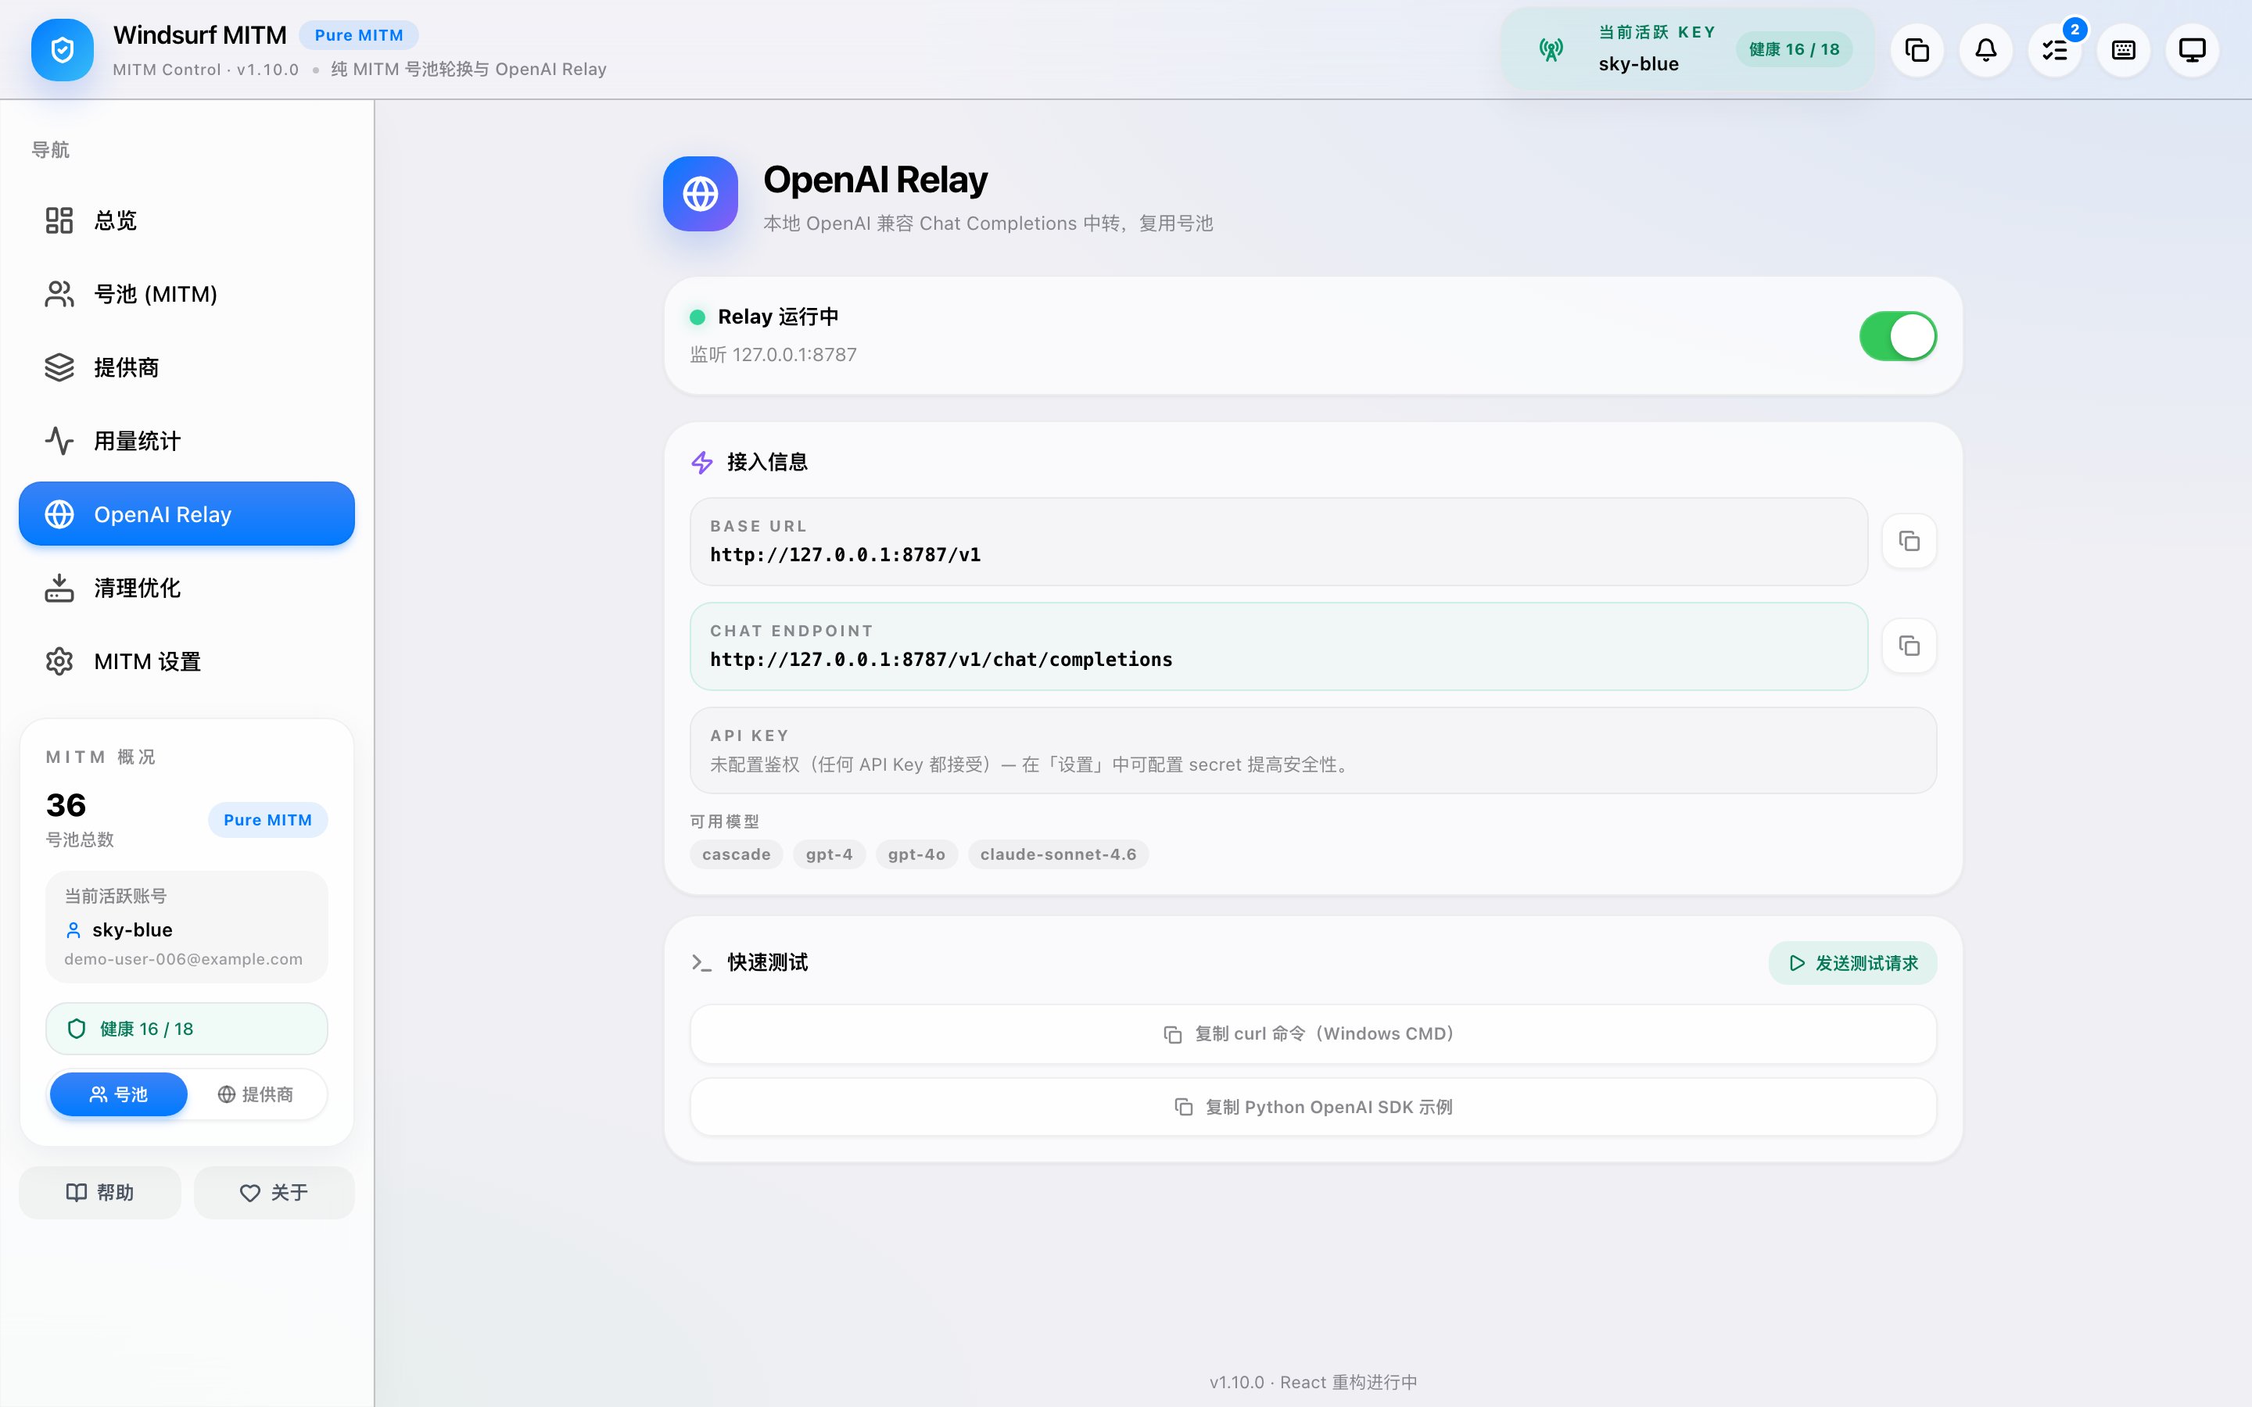Switch sidebar summary to 号池 tab
The image size is (2252, 1407).
point(118,1094)
